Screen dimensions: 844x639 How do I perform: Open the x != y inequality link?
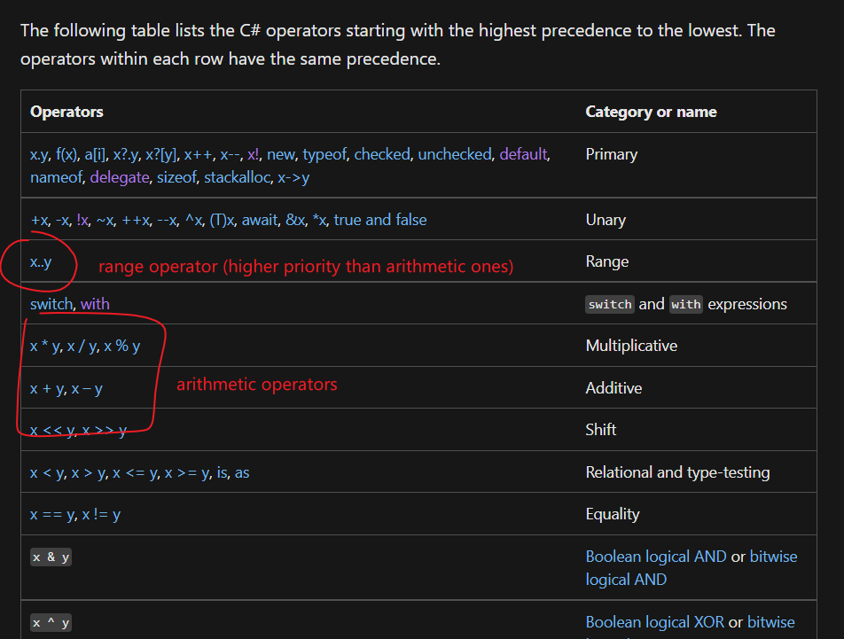point(101,515)
